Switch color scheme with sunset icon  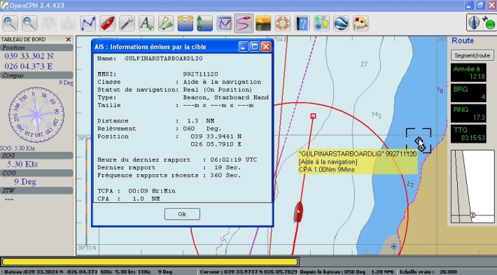(x=263, y=23)
